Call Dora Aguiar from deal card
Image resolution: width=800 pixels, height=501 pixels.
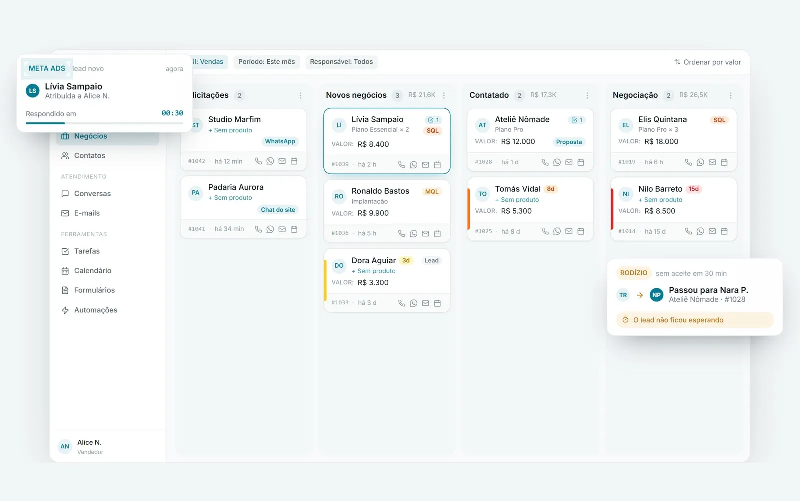tap(401, 303)
